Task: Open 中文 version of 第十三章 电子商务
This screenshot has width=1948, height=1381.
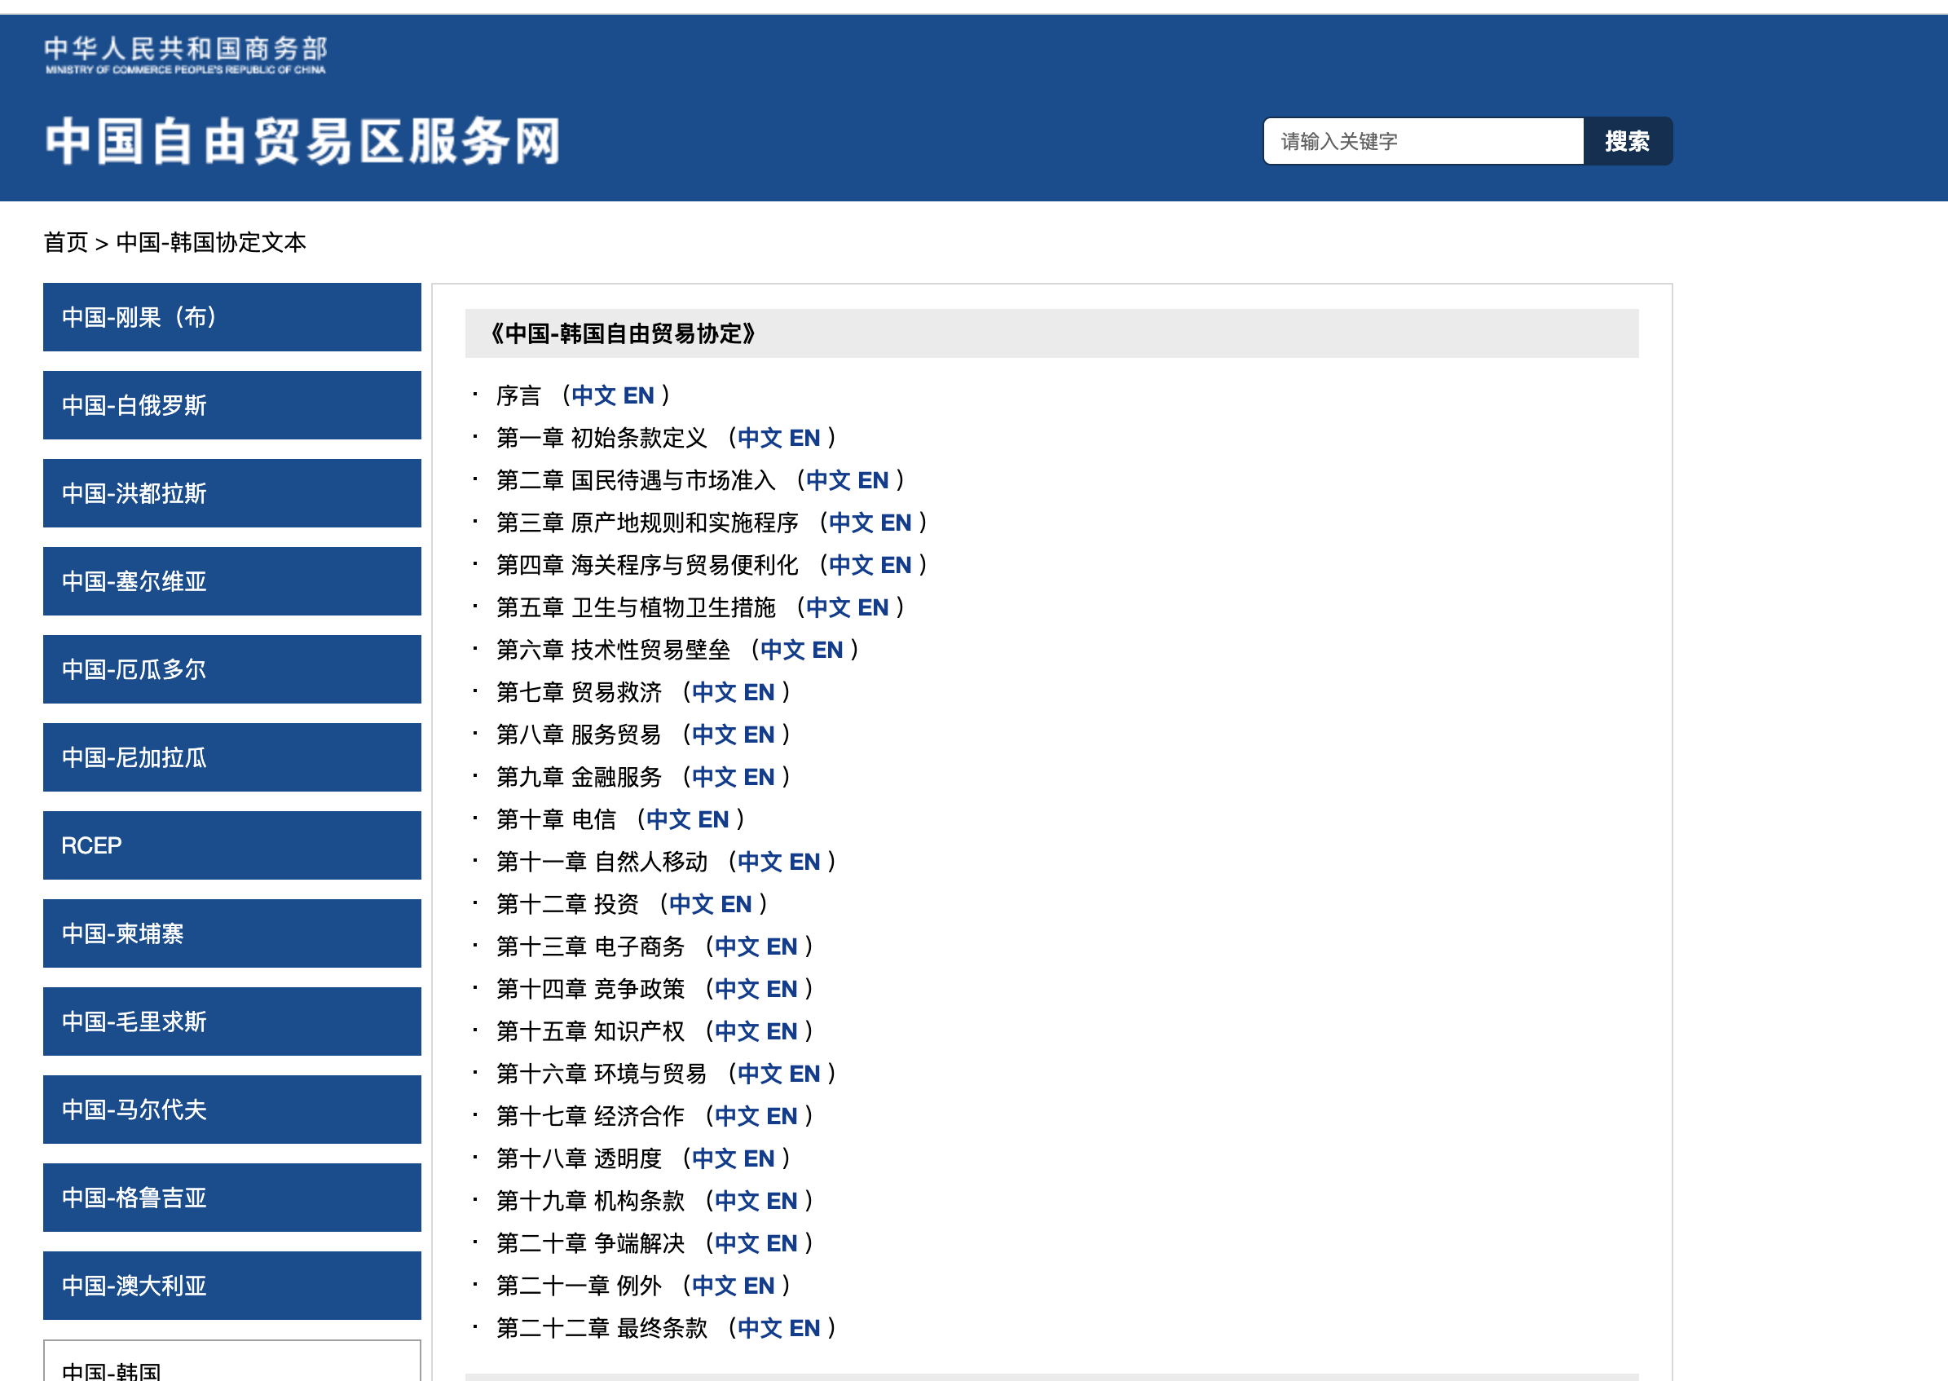Action: coord(737,946)
